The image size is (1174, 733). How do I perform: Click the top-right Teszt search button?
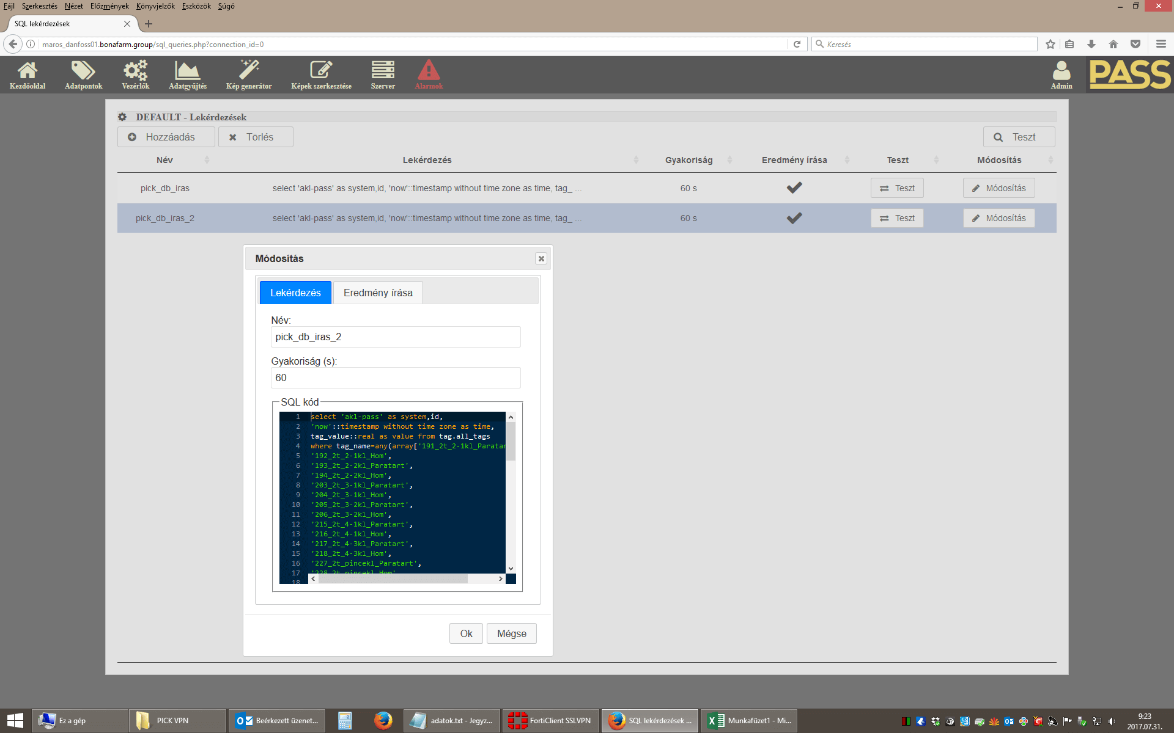(x=1019, y=137)
